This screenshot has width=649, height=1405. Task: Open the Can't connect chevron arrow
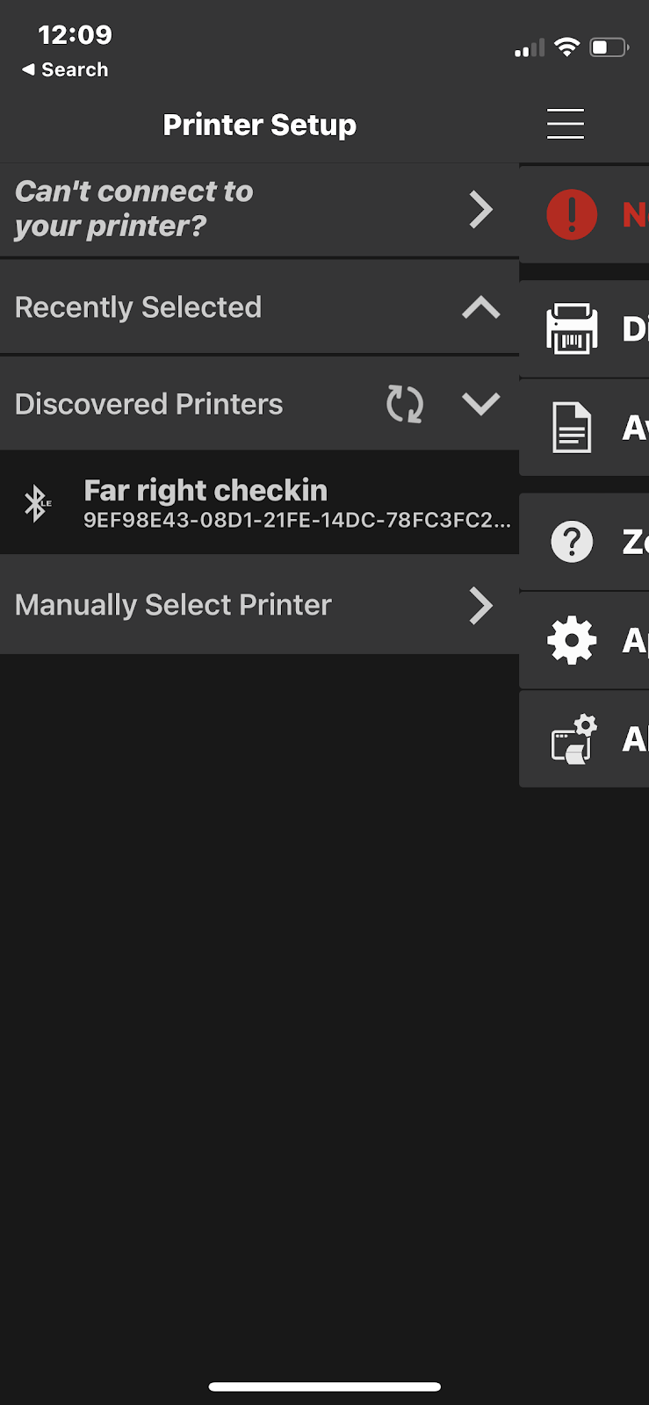pyautogui.click(x=481, y=210)
